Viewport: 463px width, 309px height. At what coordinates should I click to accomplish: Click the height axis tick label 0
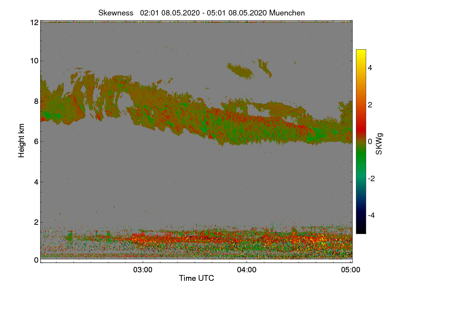pos(36,260)
